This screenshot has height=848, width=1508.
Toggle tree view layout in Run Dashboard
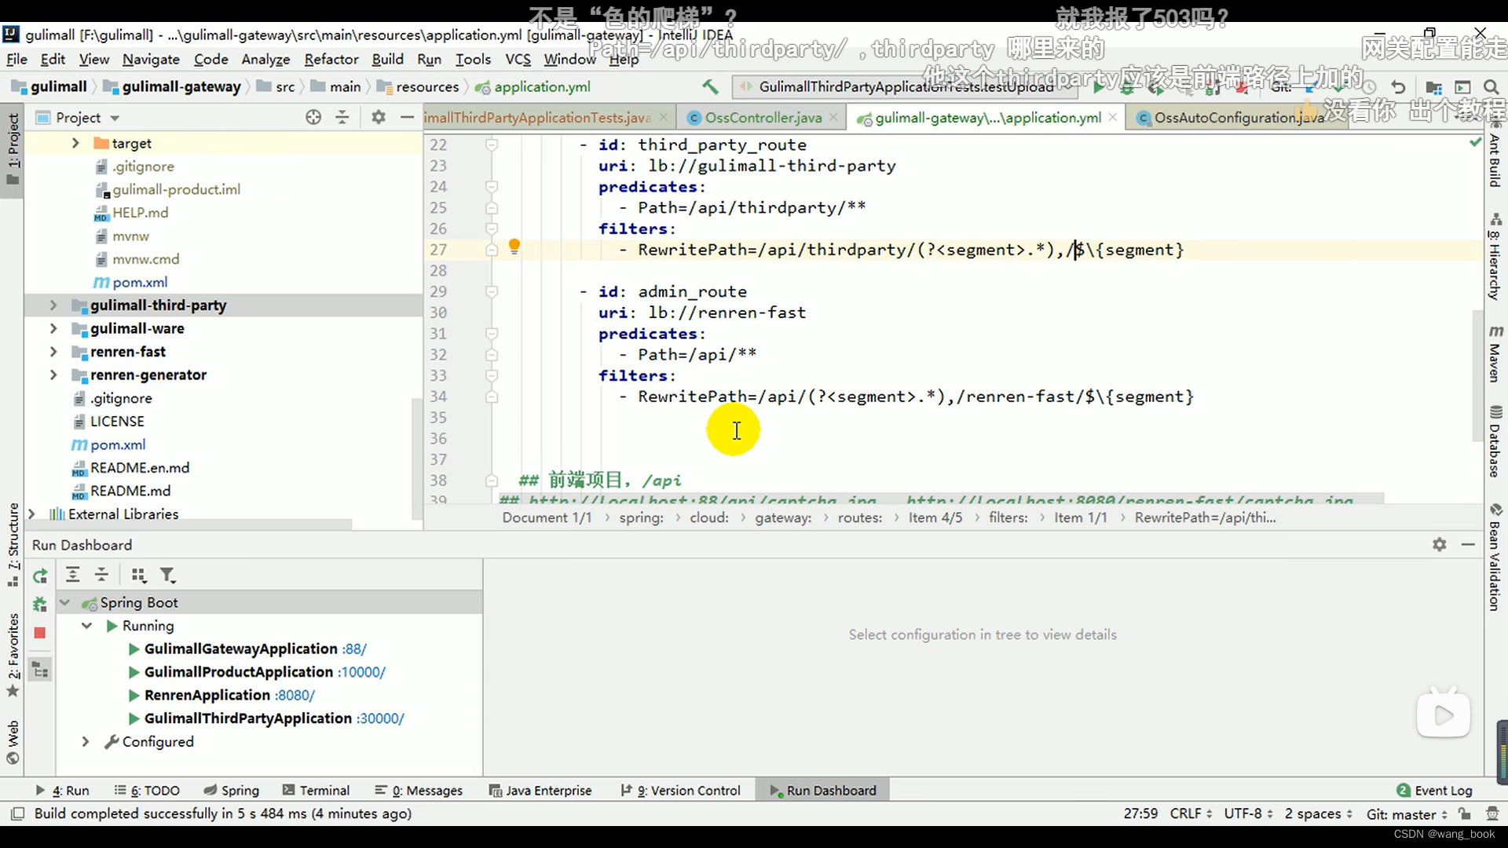40,671
